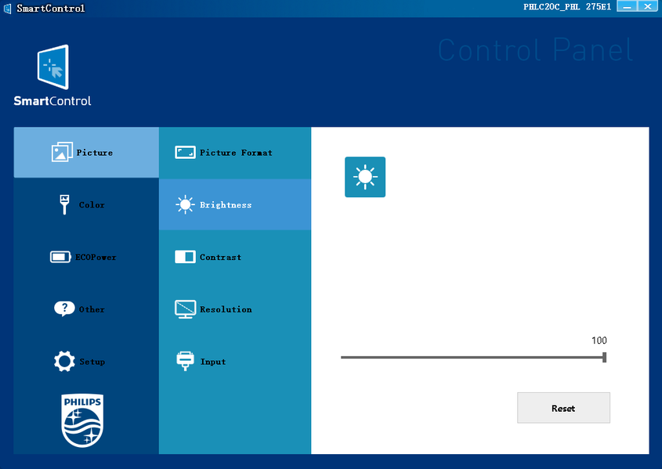662x469 pixels.
Task: Click the Input connector icon
Action: [185, 361]
